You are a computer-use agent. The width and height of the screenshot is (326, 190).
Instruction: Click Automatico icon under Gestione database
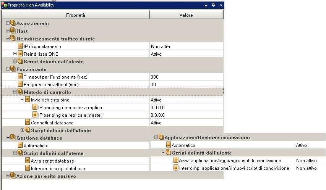pos(20,145)
